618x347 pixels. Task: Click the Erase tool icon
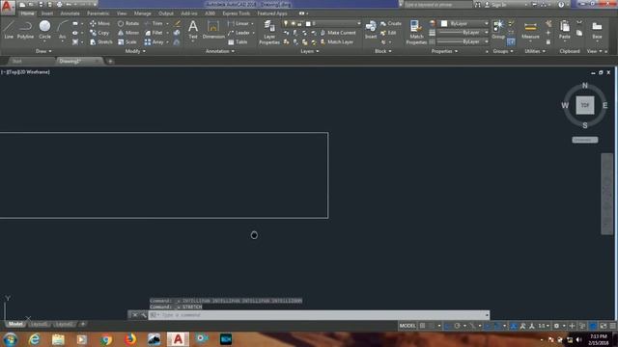[178, 23]
